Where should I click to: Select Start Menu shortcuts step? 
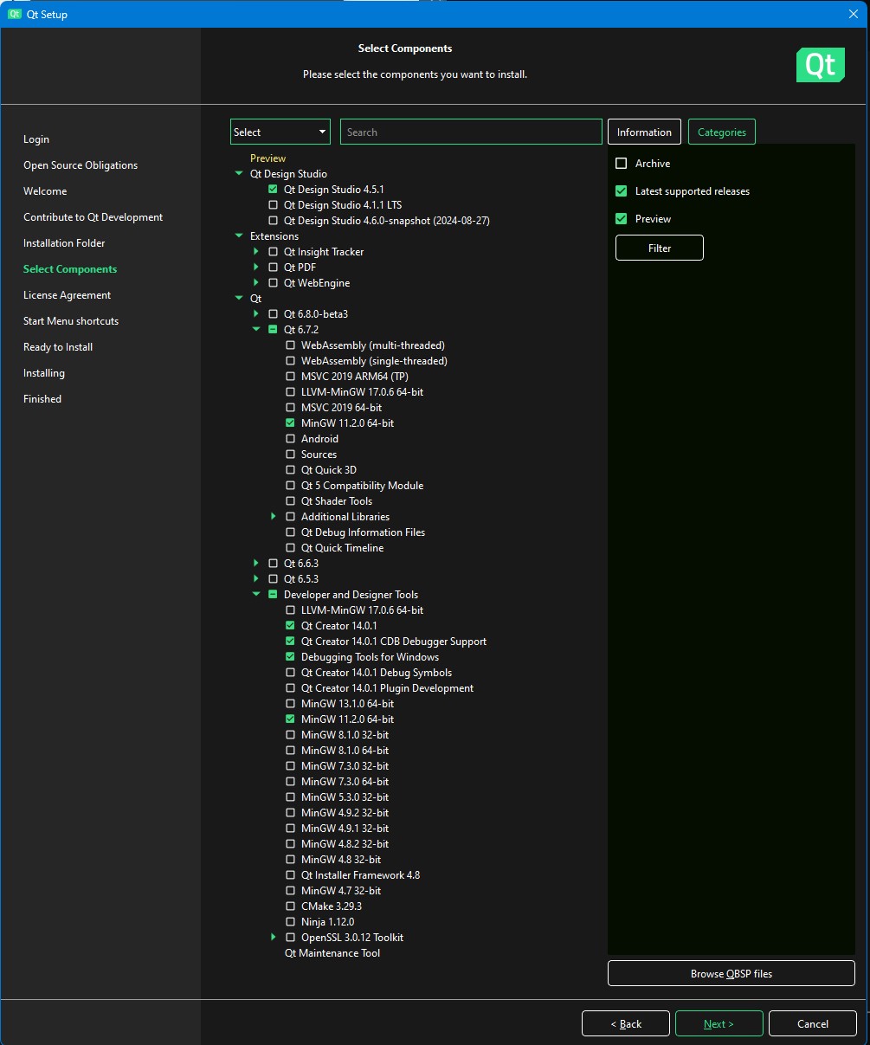click(71, 321)
